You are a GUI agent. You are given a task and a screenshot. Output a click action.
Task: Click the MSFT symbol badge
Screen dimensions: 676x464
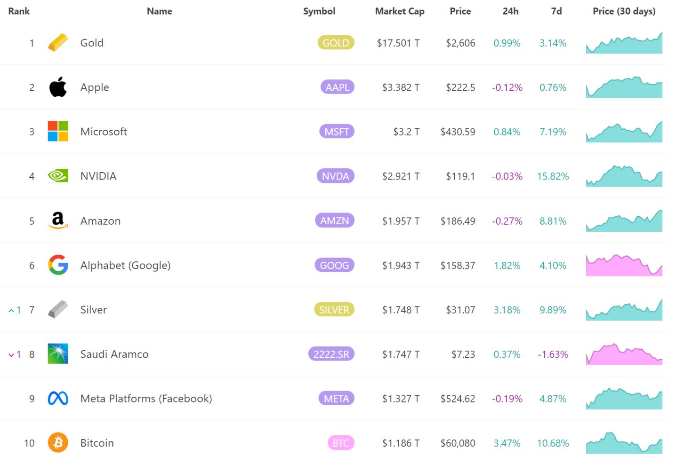click(337, 132)
